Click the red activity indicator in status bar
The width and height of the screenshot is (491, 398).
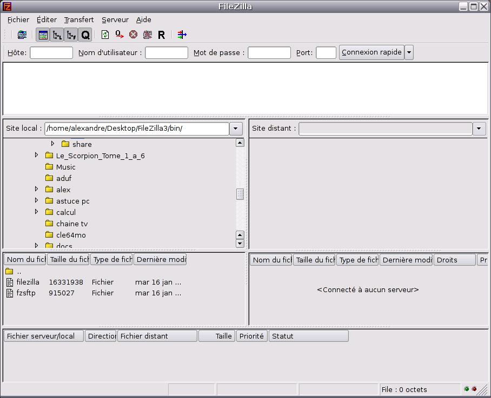click(x=474, y=389)
